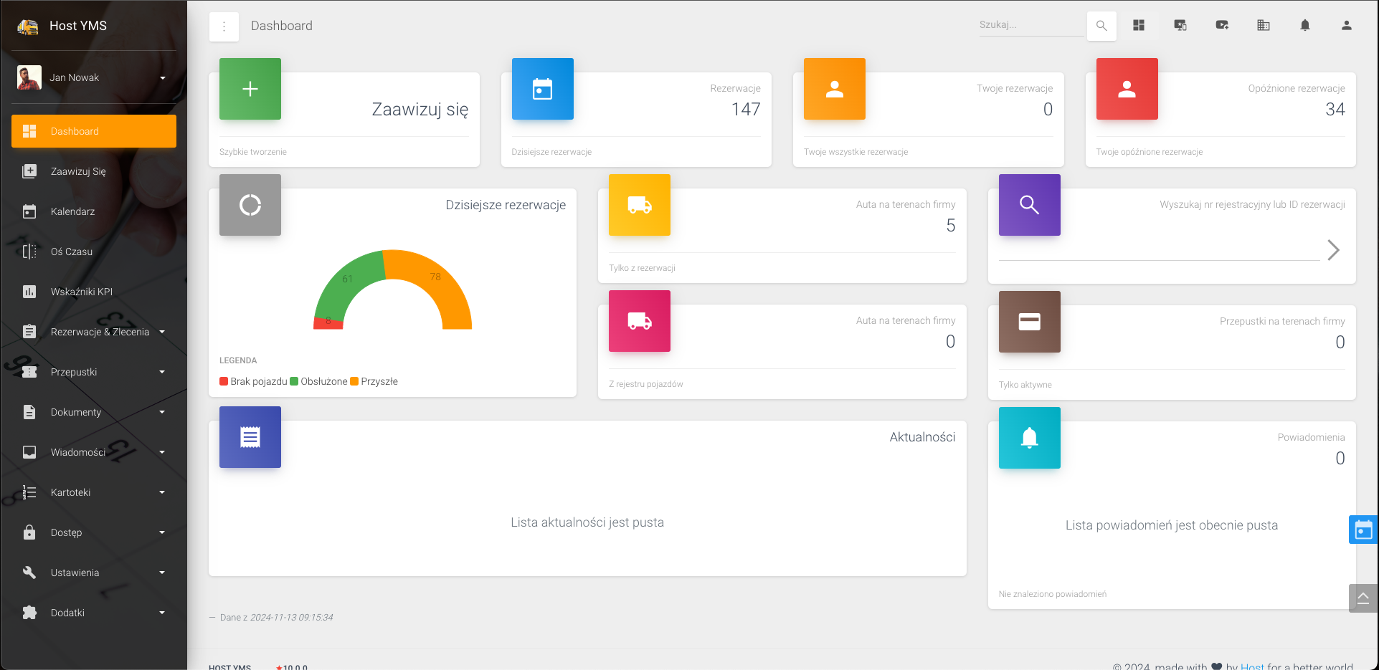Expand the Przepustki sidebar section
1379x670 pixels.
pos(72,371)
